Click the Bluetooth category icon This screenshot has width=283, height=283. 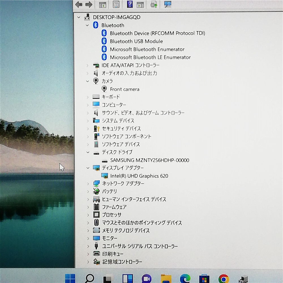click(95, 25)
